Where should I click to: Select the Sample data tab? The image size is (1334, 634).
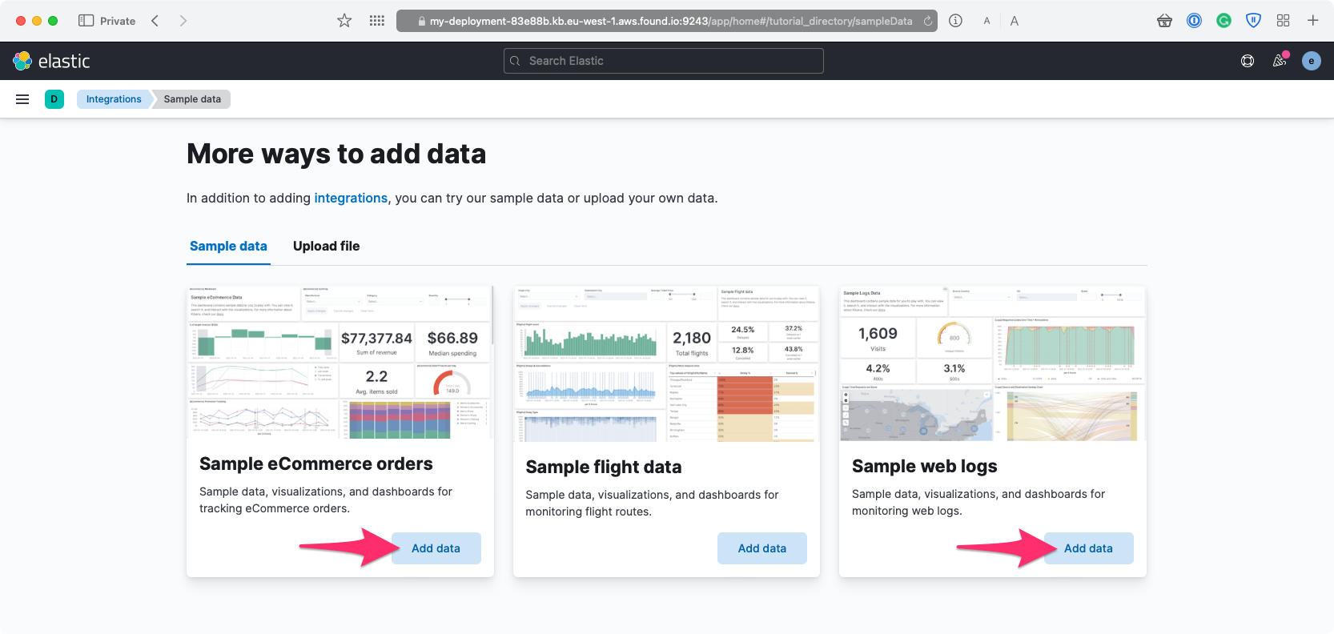click(x=228, y=247)
